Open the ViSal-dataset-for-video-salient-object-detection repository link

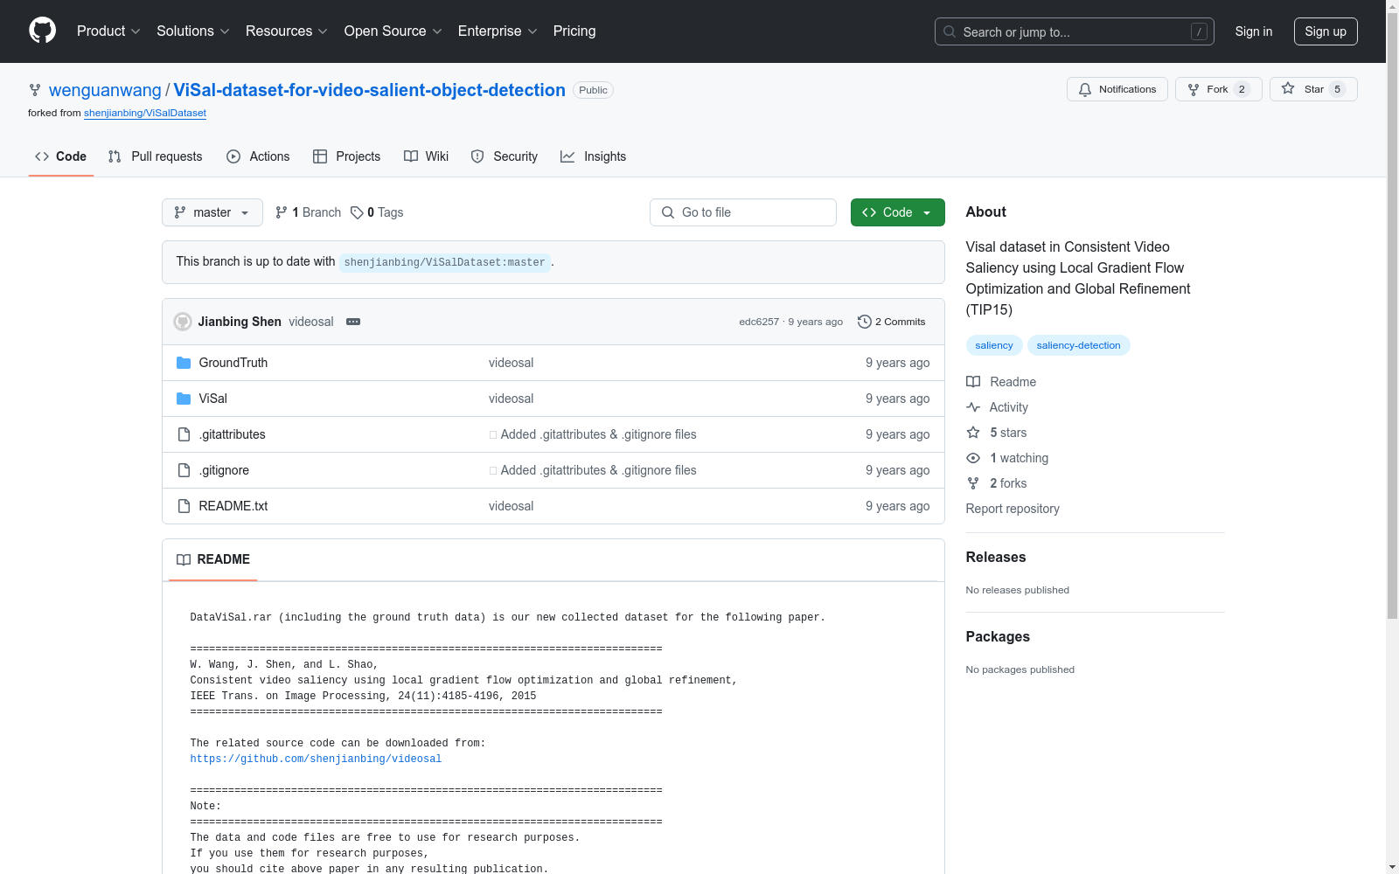[x=370, y=90]
